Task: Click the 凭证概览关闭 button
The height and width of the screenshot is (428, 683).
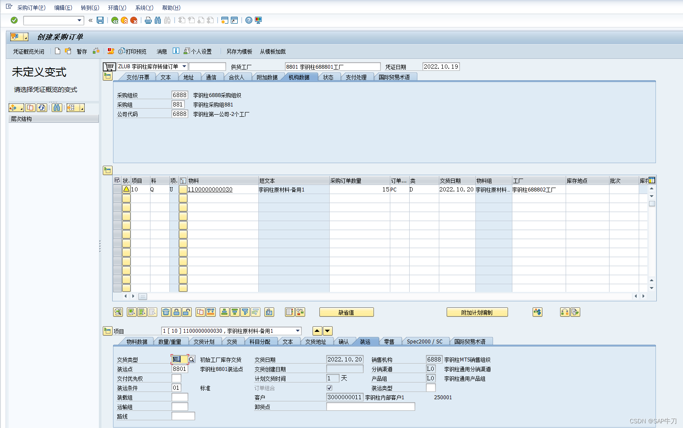Action: coord(28,52)
